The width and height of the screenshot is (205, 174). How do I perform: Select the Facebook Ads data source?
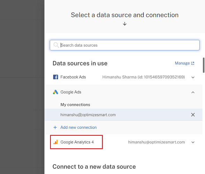pyautogui.click(x=73, y=77)
